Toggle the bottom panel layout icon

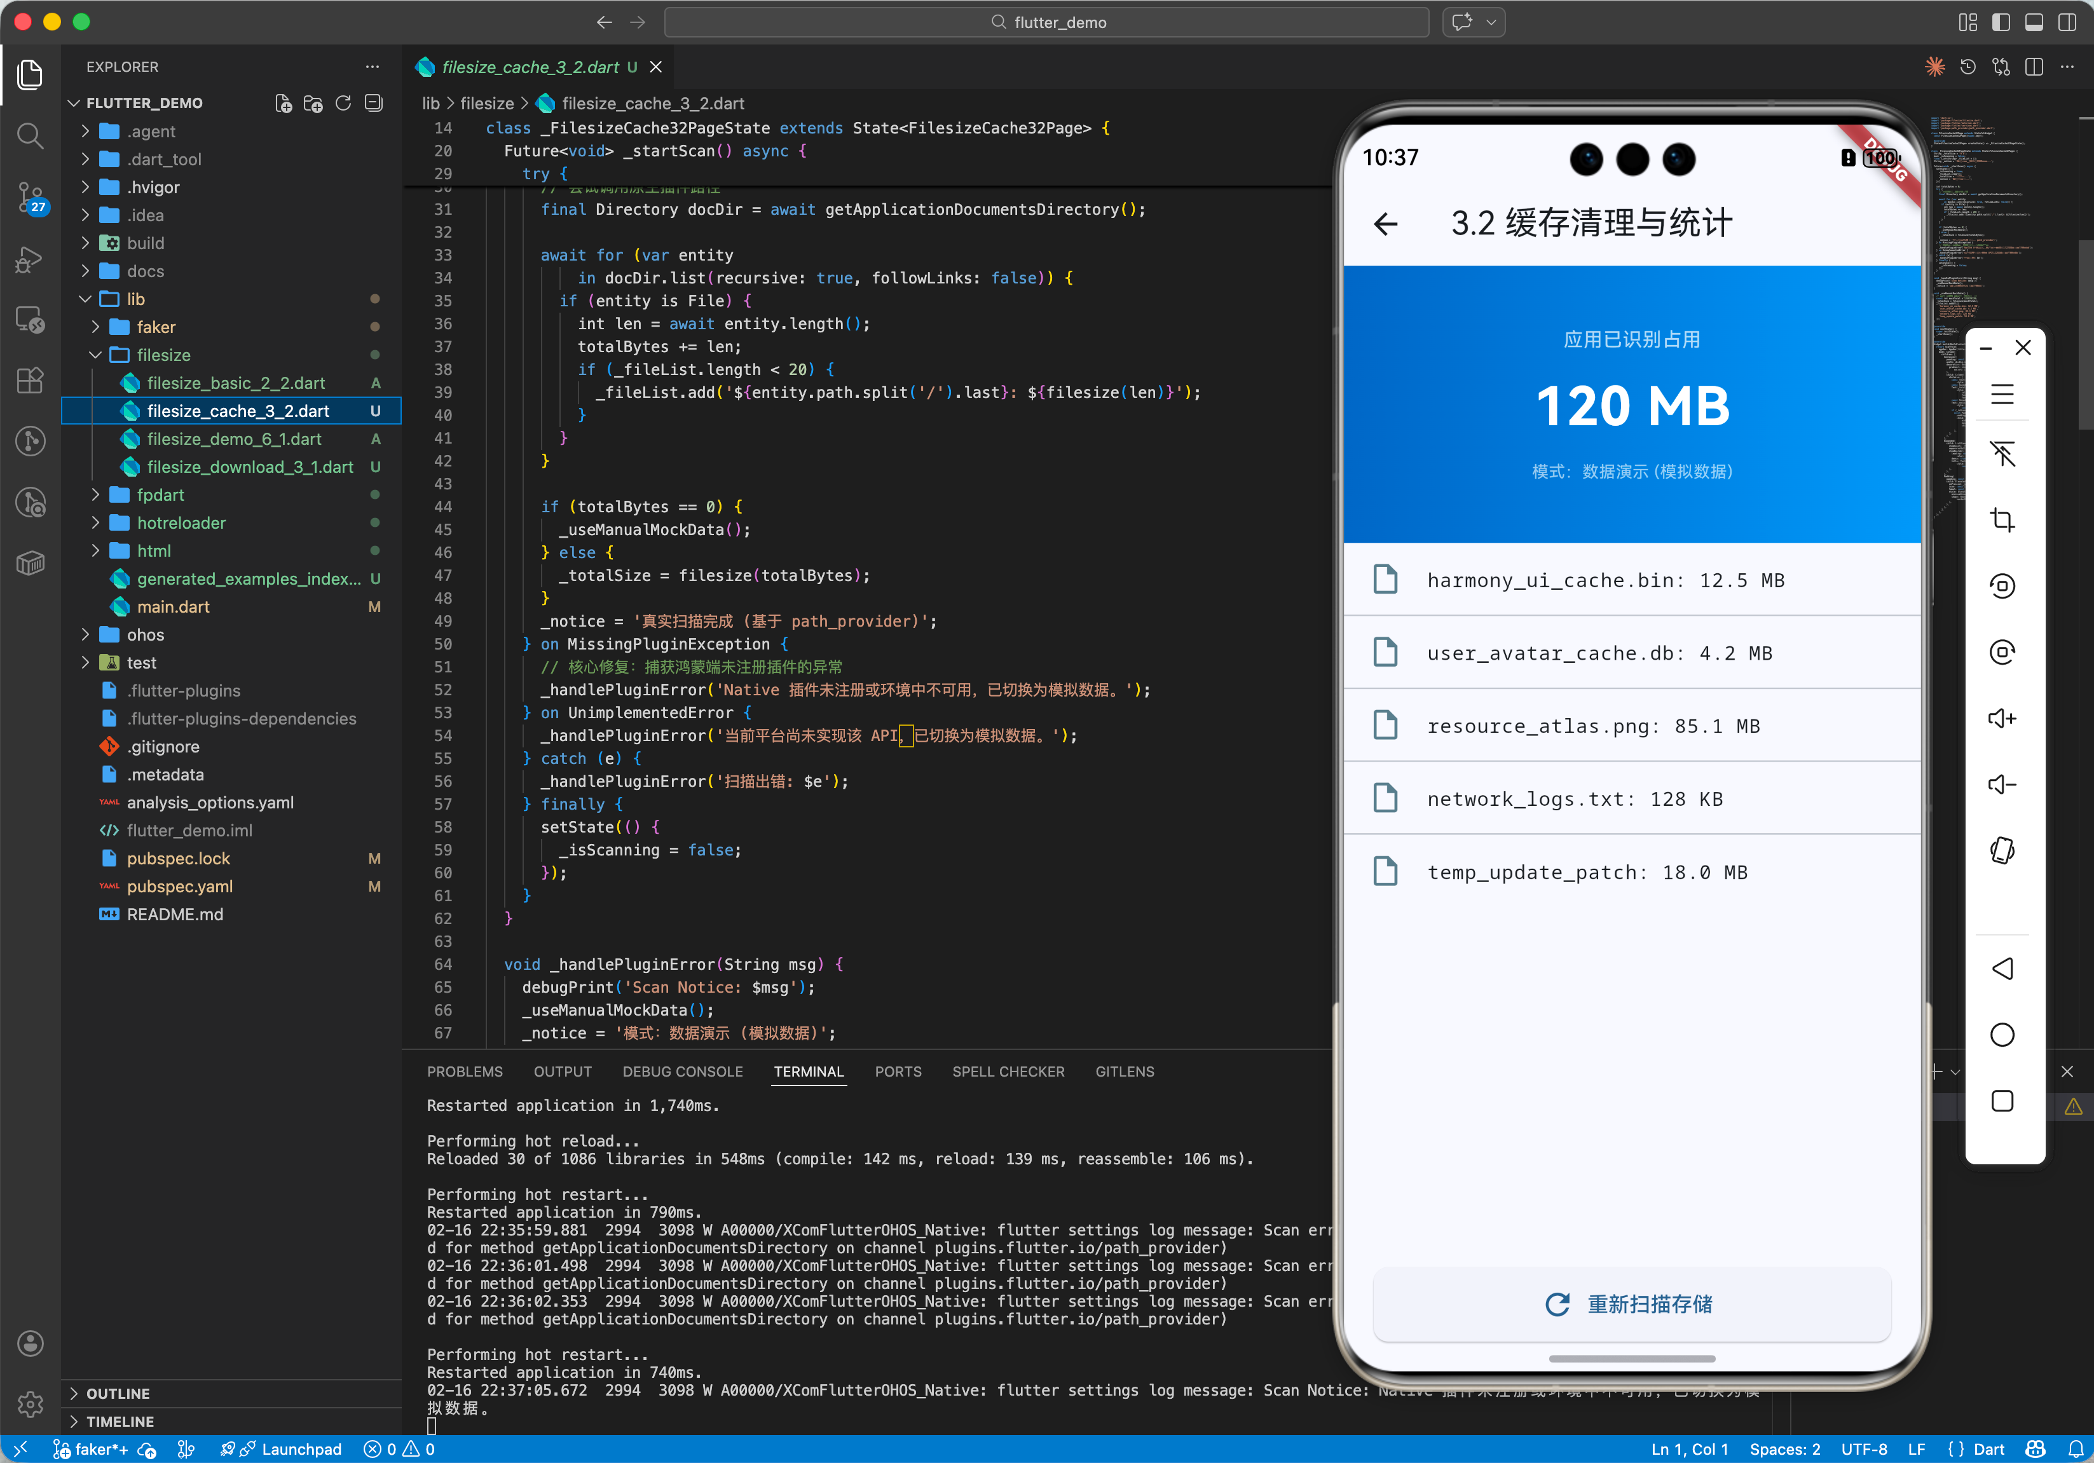(x=2034, y=22)
